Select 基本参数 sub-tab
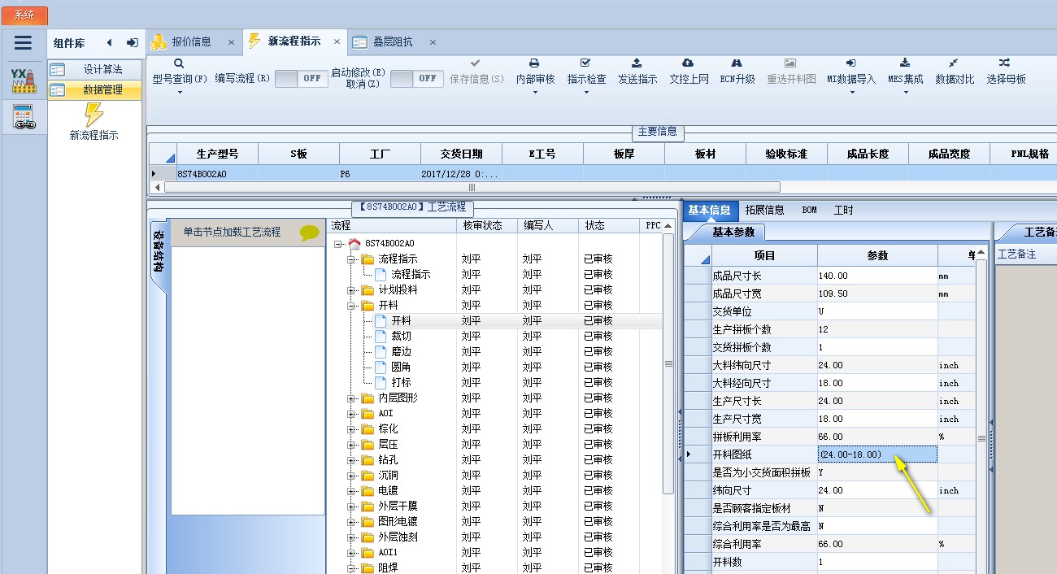1057x574 pixels. 733,233
